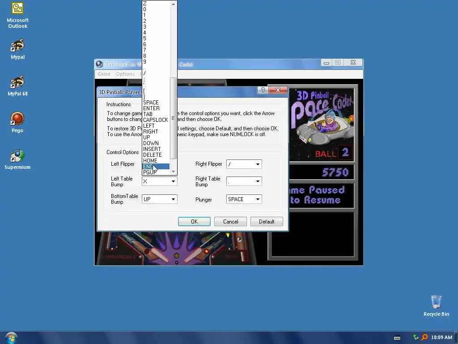This screenshot has height=344, width=458.
Task: Choose DOWN in the key list
Action: pyautogui.click(x=156, y=143)
